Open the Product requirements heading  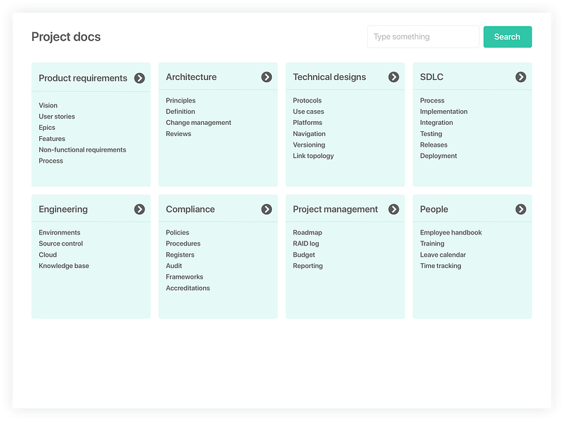click(x=83, y=78)
